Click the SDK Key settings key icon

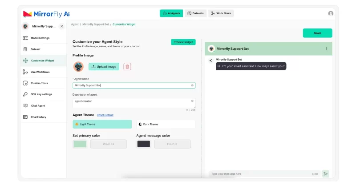pyautogui.click(x=25, y=94)
